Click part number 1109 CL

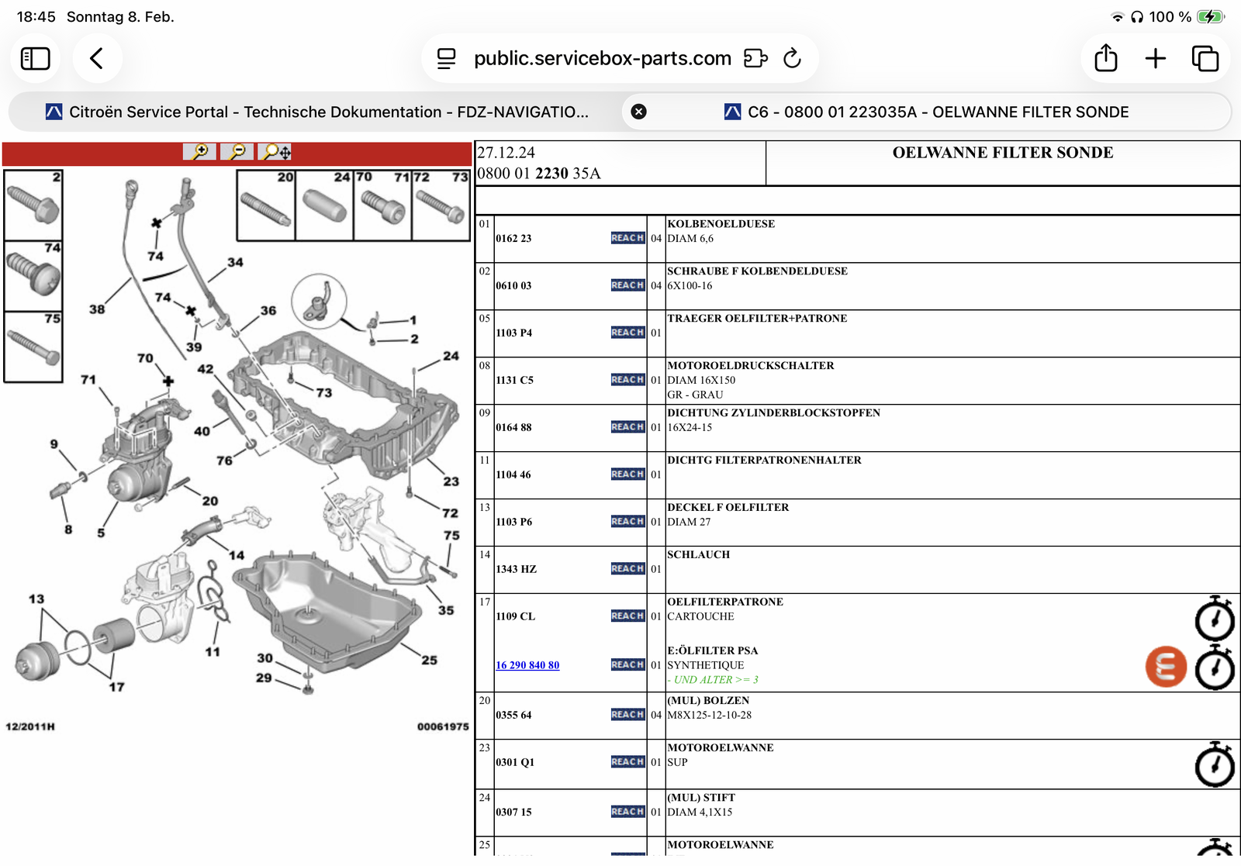coord(516,617)
